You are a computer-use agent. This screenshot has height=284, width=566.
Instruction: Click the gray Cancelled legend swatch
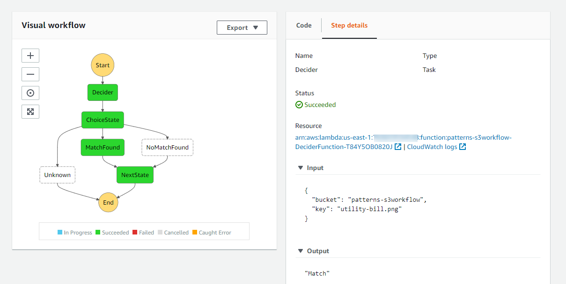coord(160,232)
